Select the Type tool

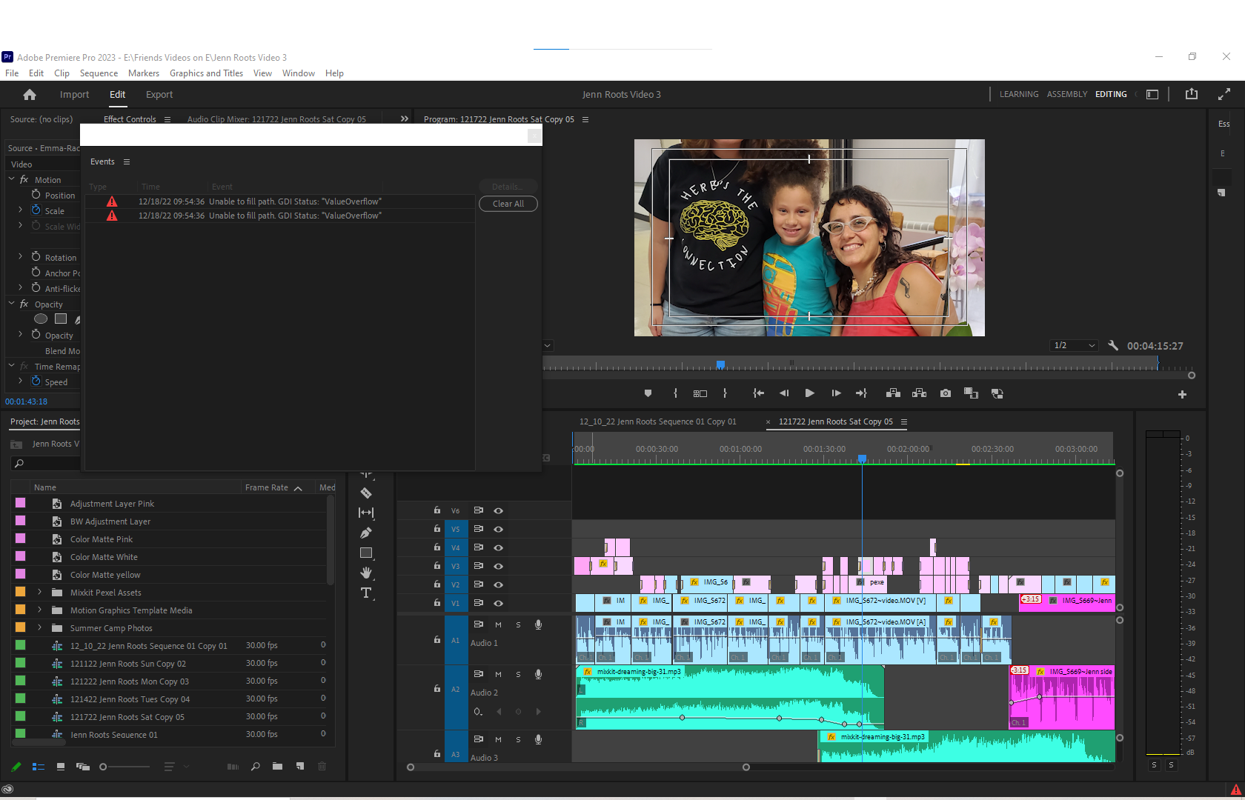(x=366, y=593)
